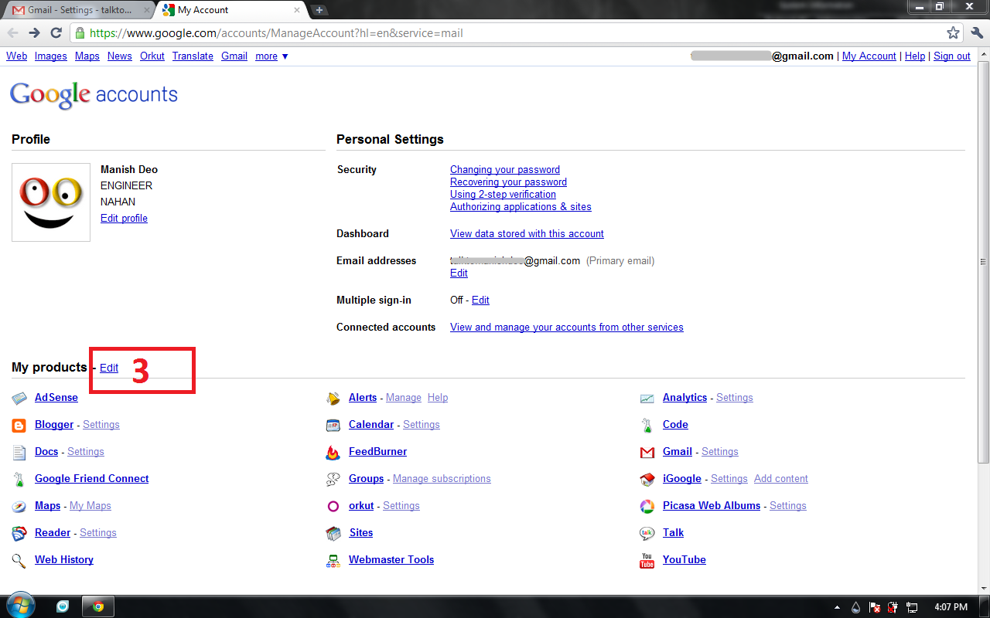This screenshot has width=990, height=618.
Task: Click the Sites product icon
Action: tap(333, 533)
